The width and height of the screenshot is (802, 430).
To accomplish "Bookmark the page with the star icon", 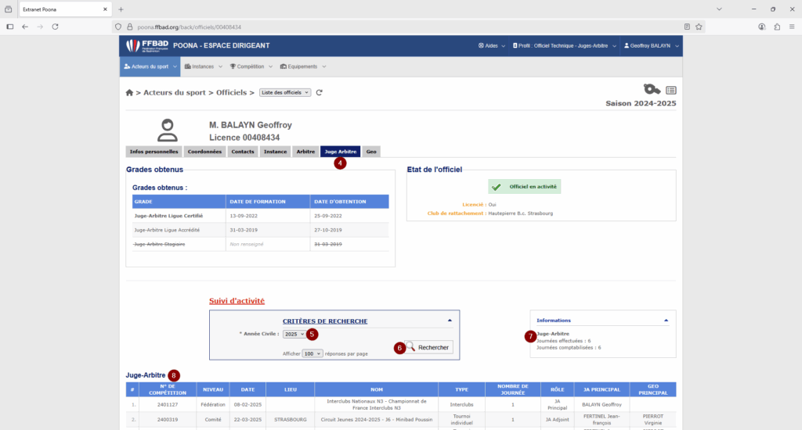I will 699,27.
